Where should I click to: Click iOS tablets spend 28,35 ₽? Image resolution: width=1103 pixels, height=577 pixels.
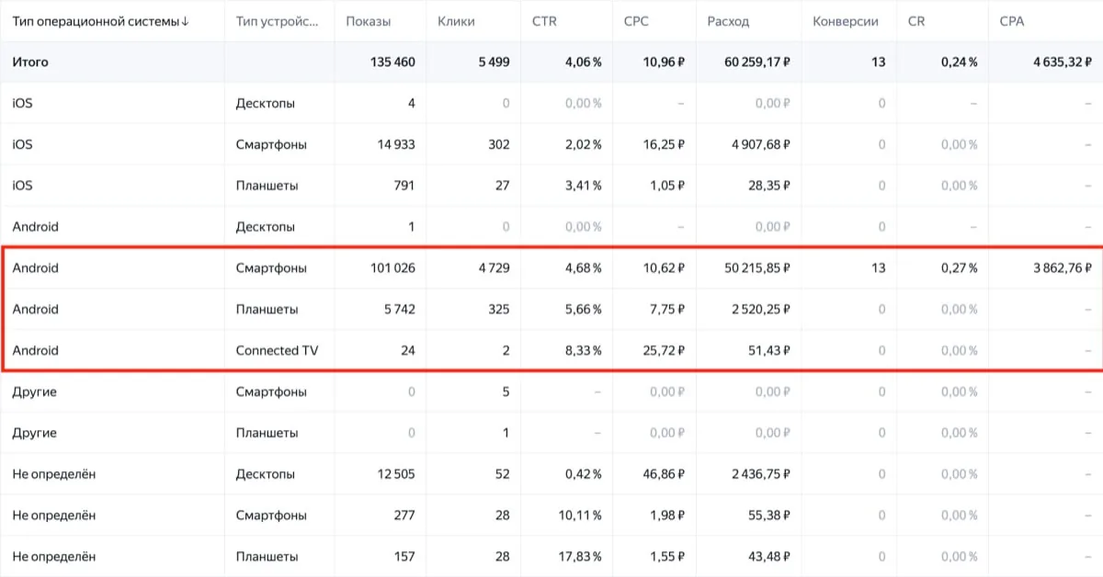click(x=768, y=186)
